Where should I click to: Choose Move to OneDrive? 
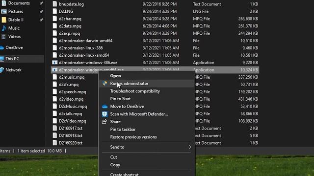point(127,107)
